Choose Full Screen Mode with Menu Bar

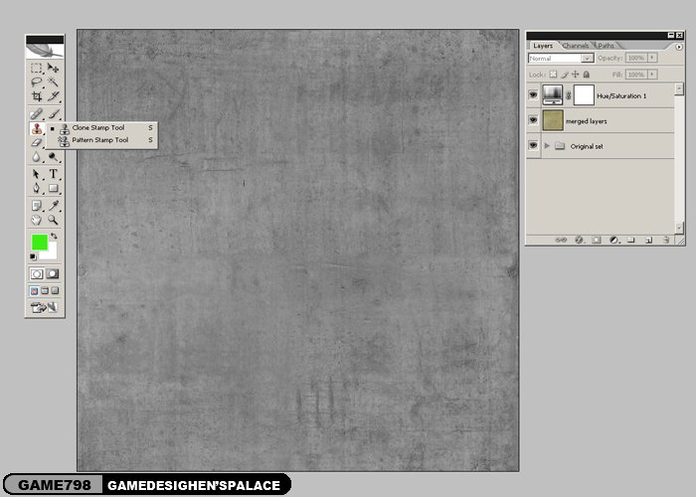pos(45,290)
